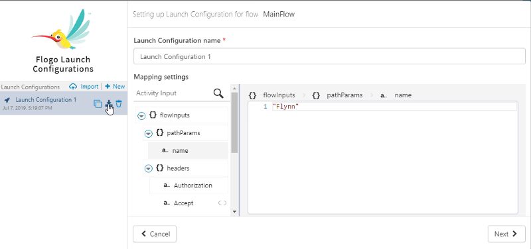Click the Flogo hummingbird logo
The image size is (531, 249).
coord(62,29)
